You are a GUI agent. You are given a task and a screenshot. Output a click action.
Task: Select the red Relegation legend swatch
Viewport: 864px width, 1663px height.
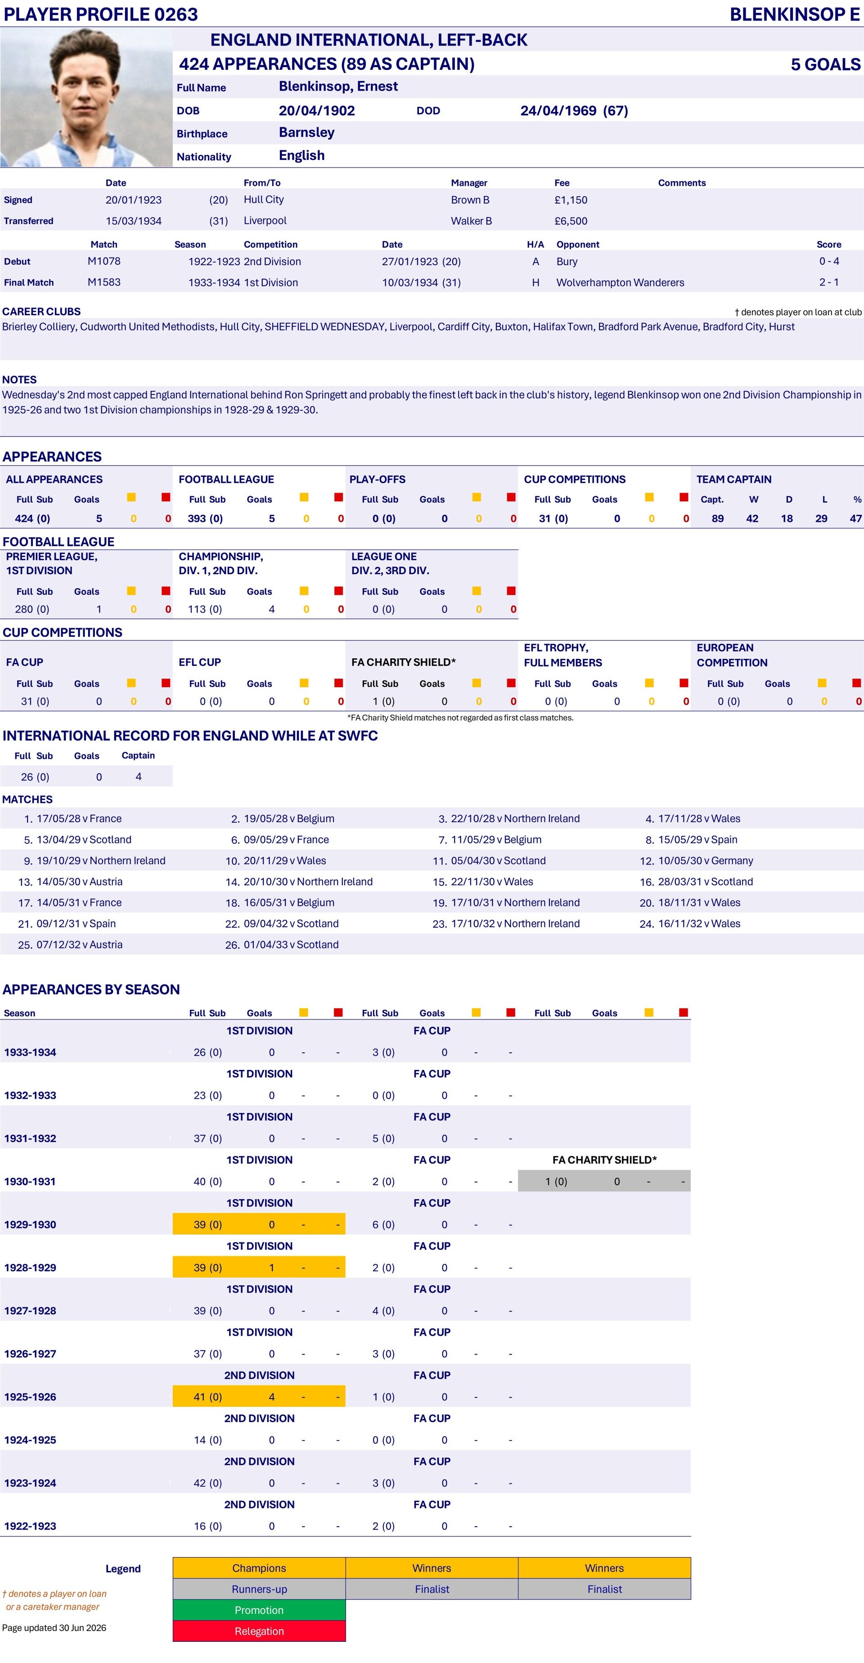[259, 1631]
